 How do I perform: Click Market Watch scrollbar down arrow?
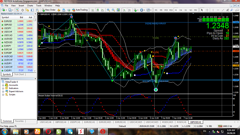(x=35, y=71)
